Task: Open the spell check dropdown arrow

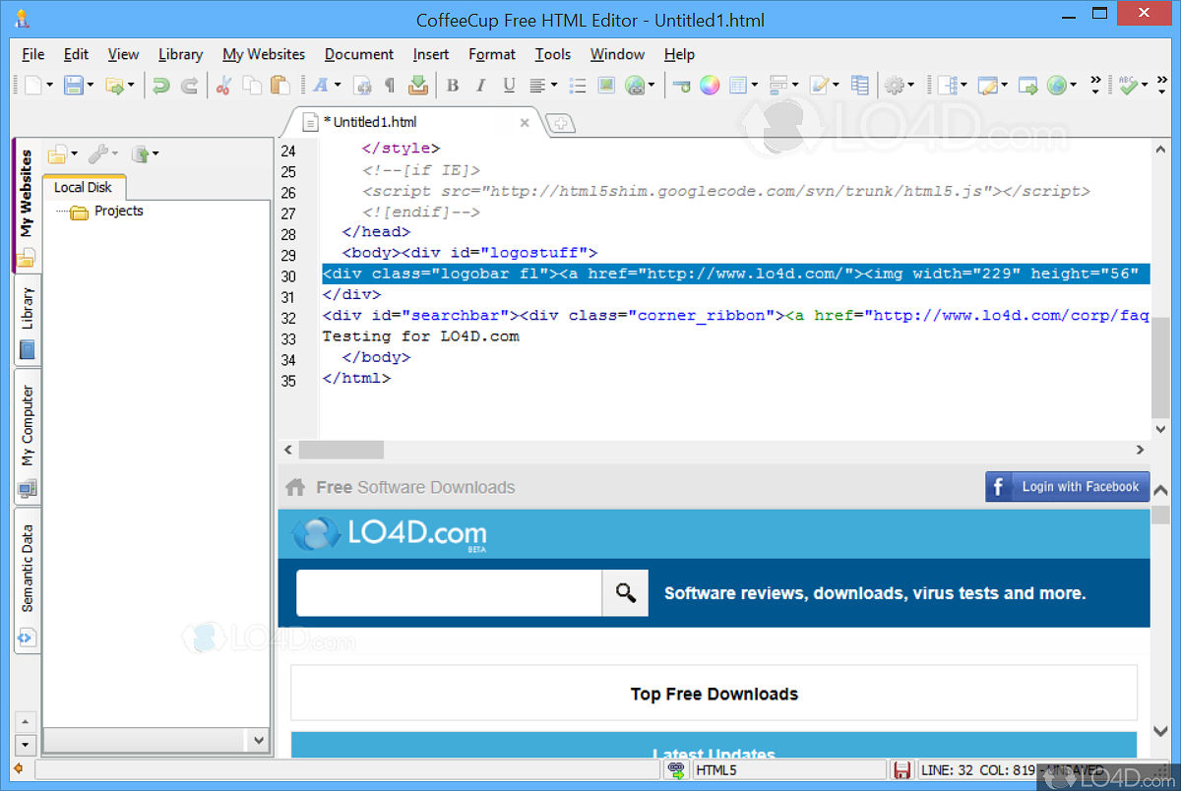Action: click(1146, 86)
